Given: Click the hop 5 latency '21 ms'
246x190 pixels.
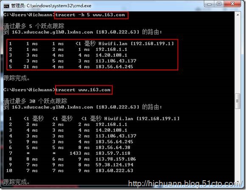Looking at the screenshot, I should tap(31, 67).
